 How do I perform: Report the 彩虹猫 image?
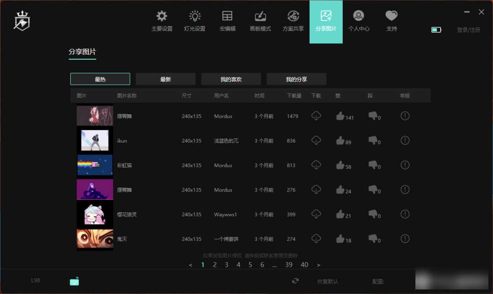(405, 165)
